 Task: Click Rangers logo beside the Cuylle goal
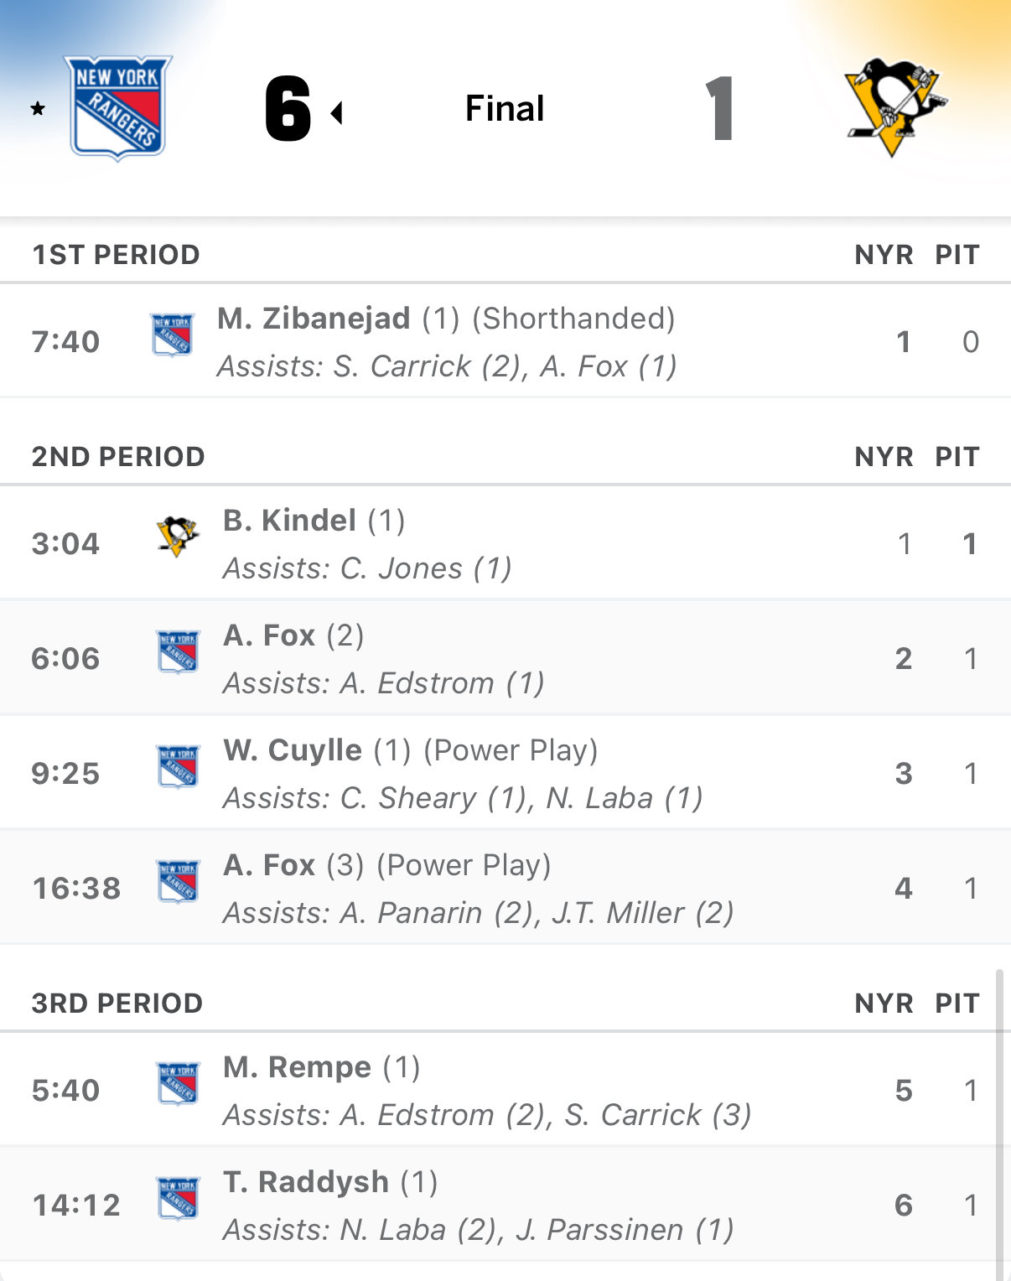pyautogui.click(x=179, y=766)
